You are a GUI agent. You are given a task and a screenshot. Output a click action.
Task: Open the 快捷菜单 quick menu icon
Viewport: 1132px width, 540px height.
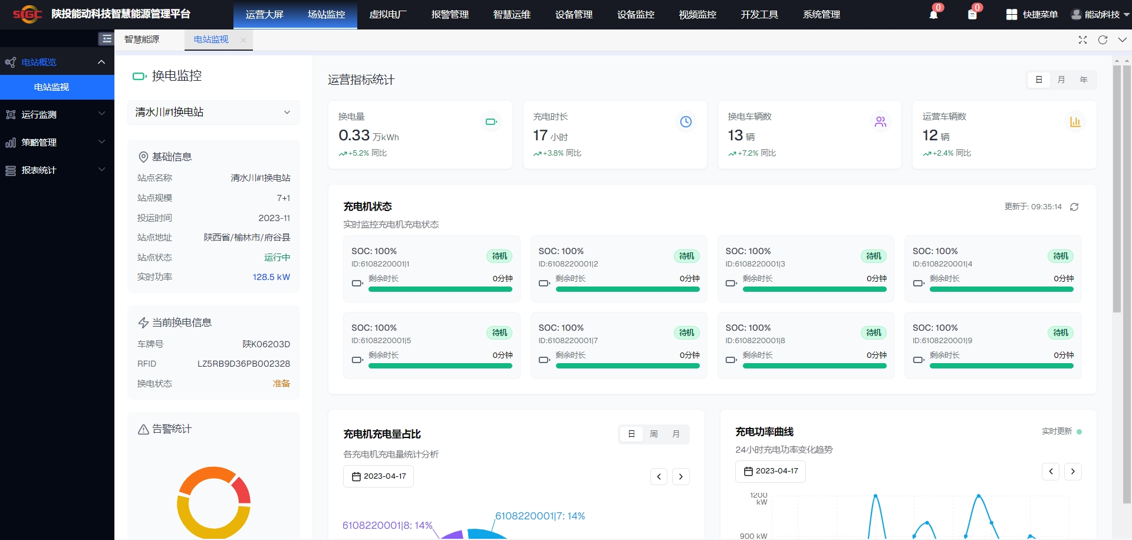coord(1012,14)
